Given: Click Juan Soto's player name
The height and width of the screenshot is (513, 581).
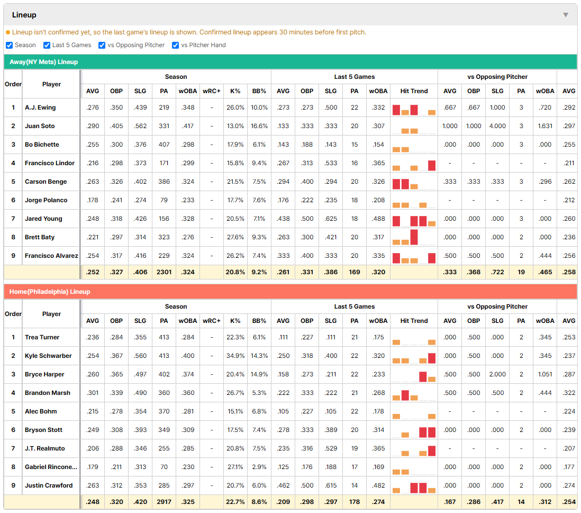Looking at the screenshot, I should (x=40, y=126).
